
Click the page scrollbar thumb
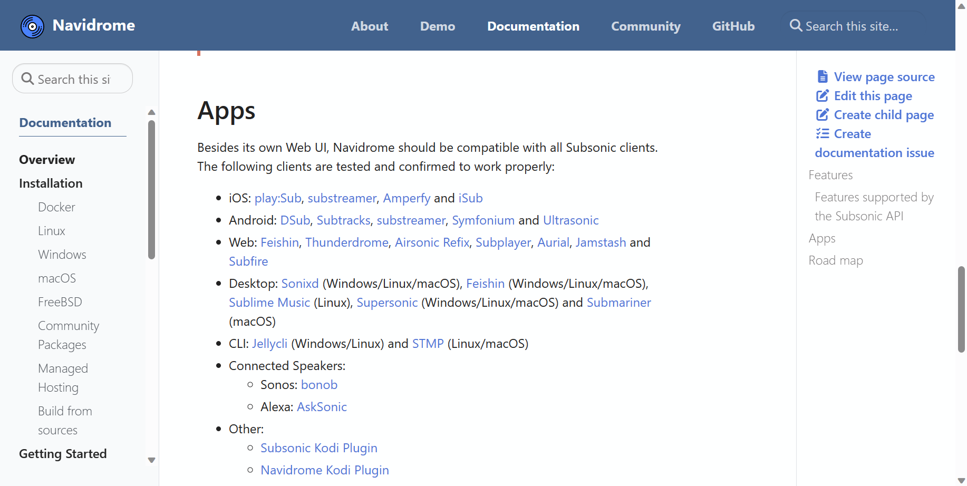pos(961,309)
